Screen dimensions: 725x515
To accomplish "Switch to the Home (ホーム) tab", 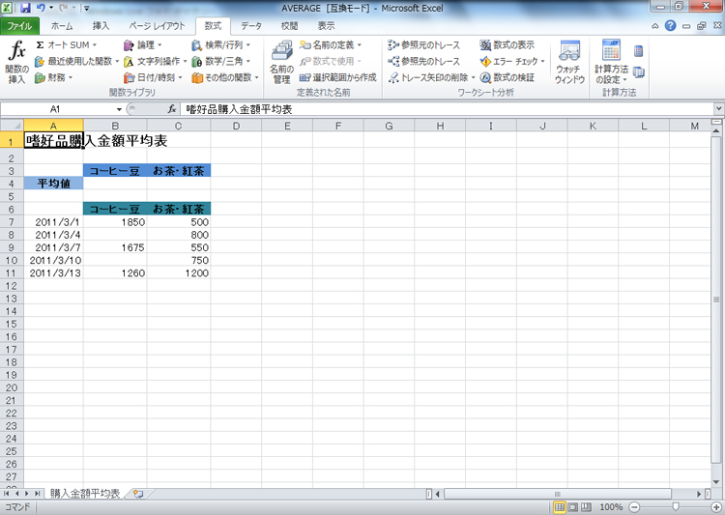I will pos(62,26).
